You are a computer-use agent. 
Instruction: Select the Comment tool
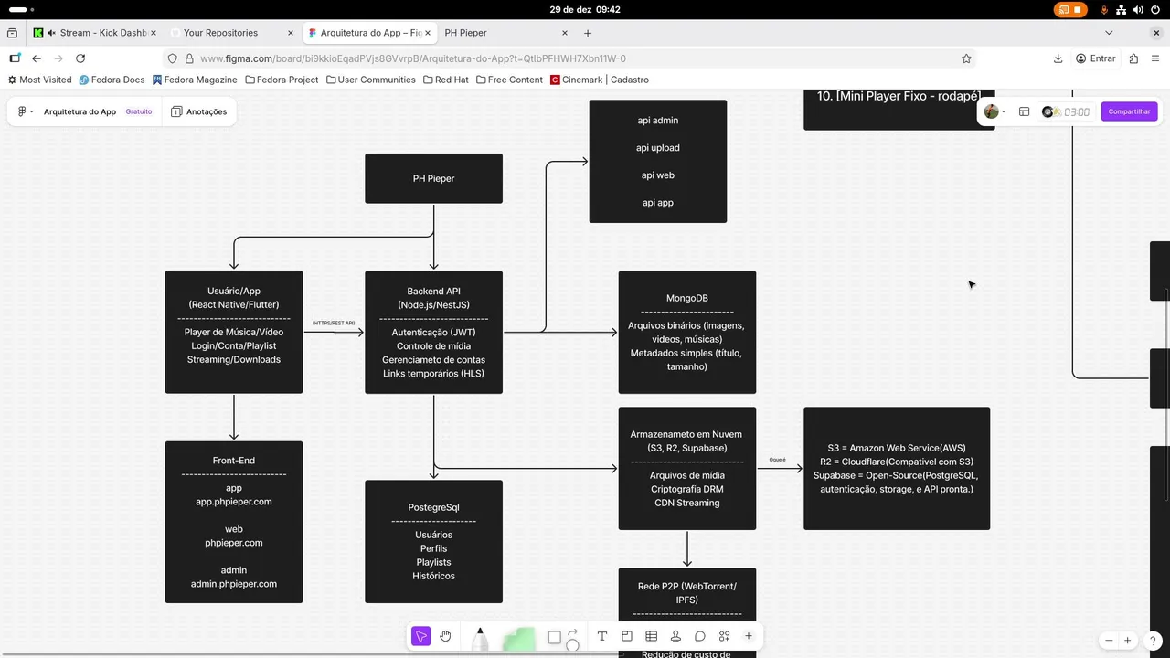[x=700, y=636]
